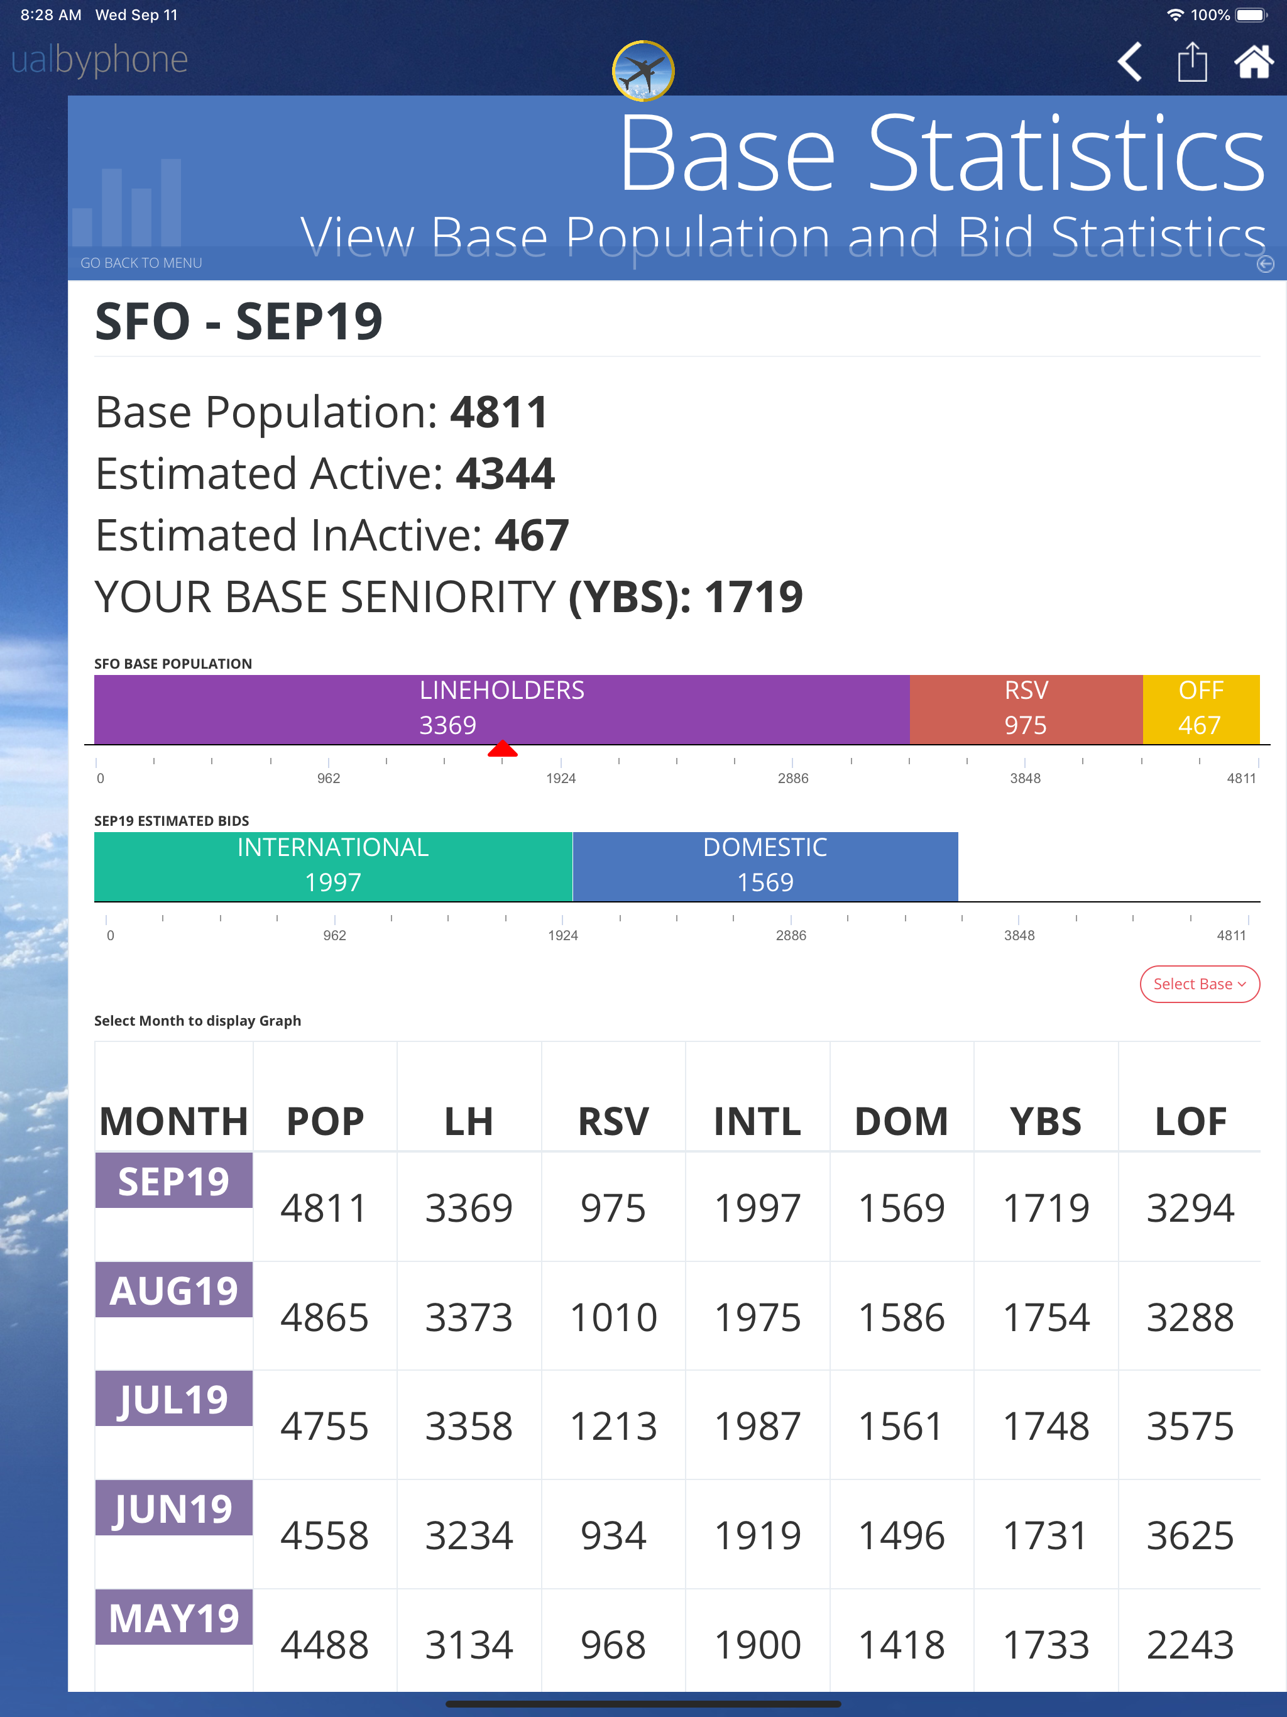
Task: Tap the ualbyphone logo text
Action: click(99, 59)
